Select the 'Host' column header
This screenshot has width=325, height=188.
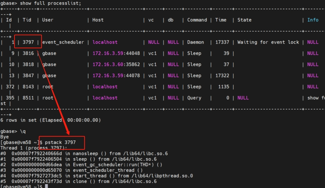[x=98, y=20]
